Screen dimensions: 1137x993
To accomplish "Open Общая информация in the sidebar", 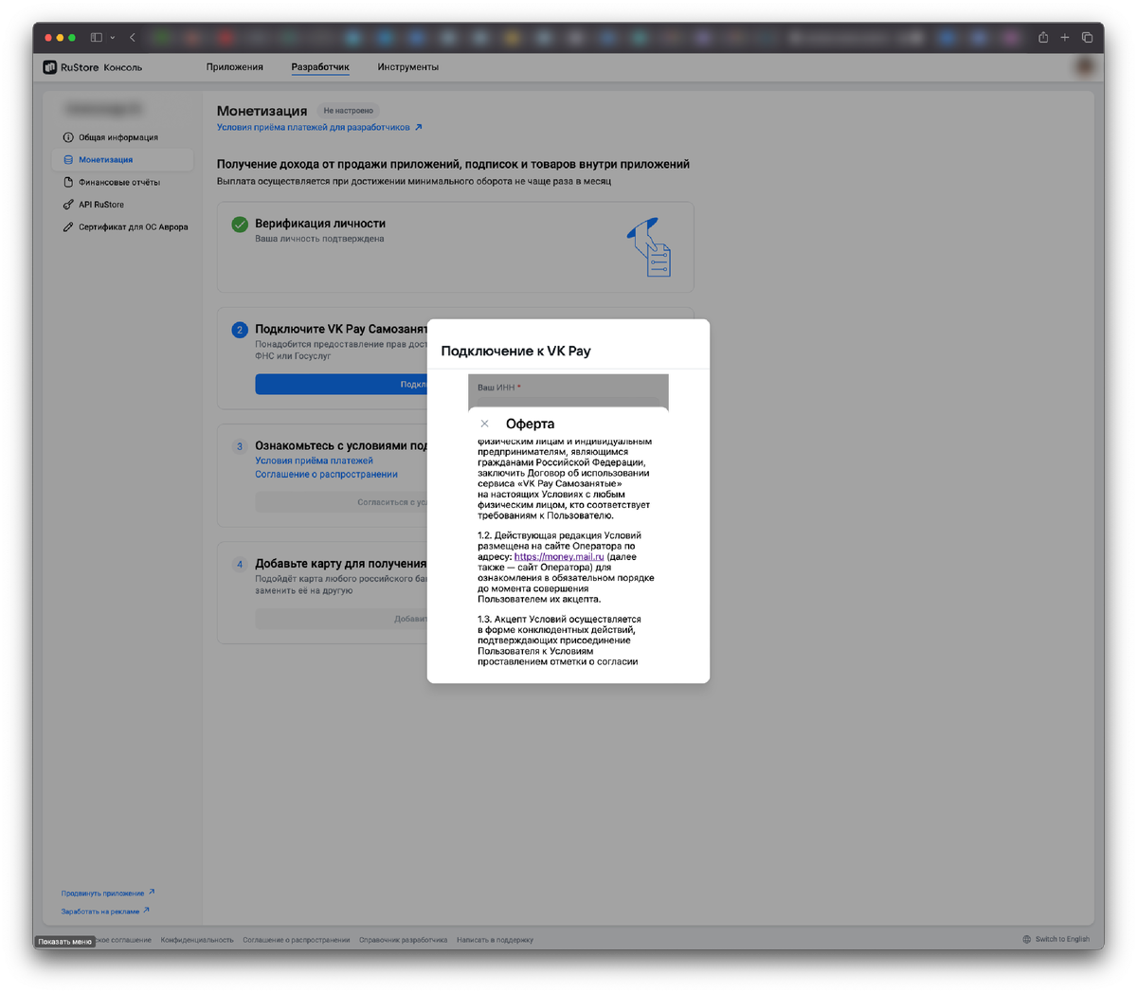I will [123, 137].
